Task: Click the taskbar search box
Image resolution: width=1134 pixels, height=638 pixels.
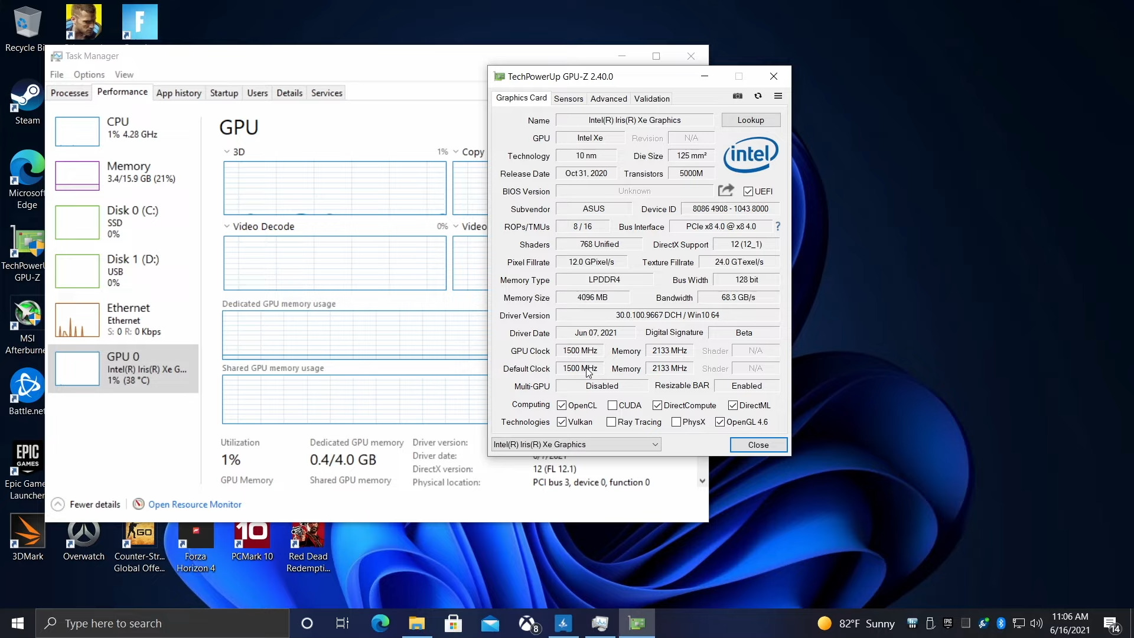Action: (x=162, y=623)
